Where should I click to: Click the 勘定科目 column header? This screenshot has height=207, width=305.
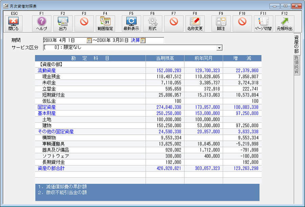coord(90,58)
